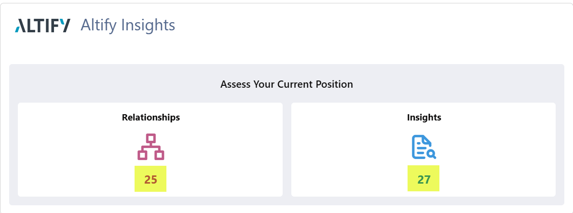Open the Insights document search icon

[x=424, y=147]
